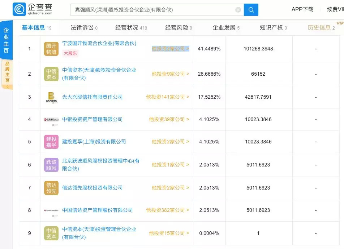
Task: Click the 42817.7591 amount cell
Action: point(258,97)
